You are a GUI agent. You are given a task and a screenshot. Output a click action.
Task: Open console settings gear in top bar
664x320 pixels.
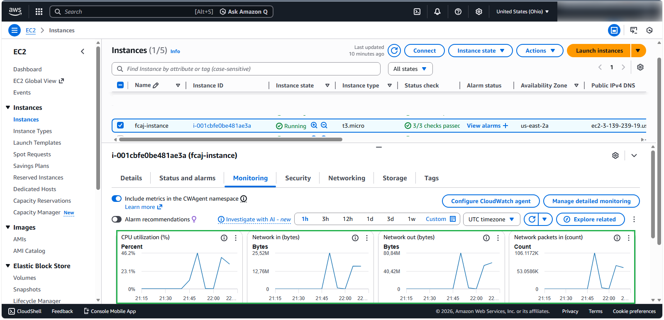479,12
